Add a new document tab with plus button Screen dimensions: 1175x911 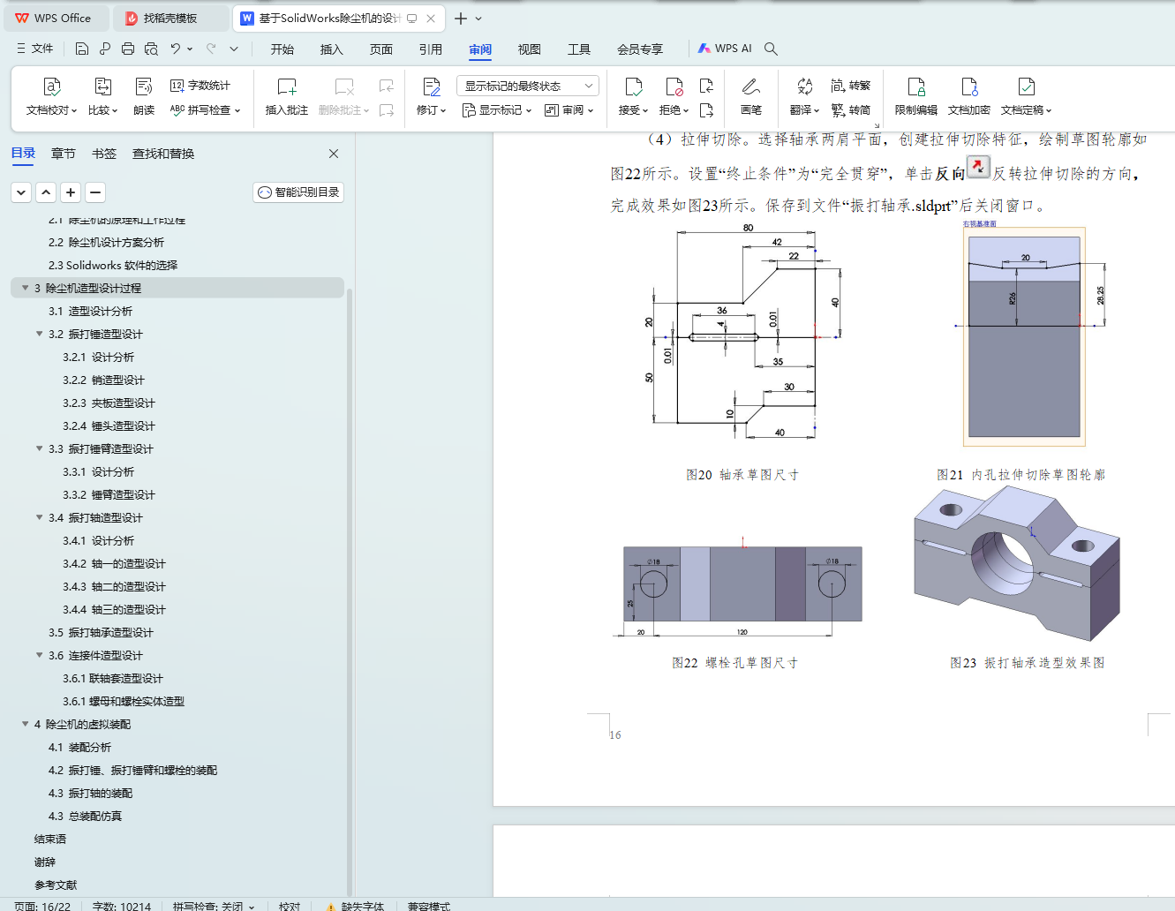click(461, 19)
